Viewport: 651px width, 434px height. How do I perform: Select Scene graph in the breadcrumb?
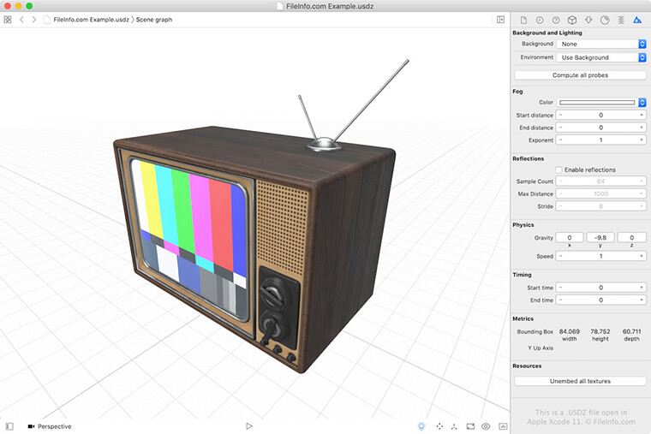(x=154, y=20)
